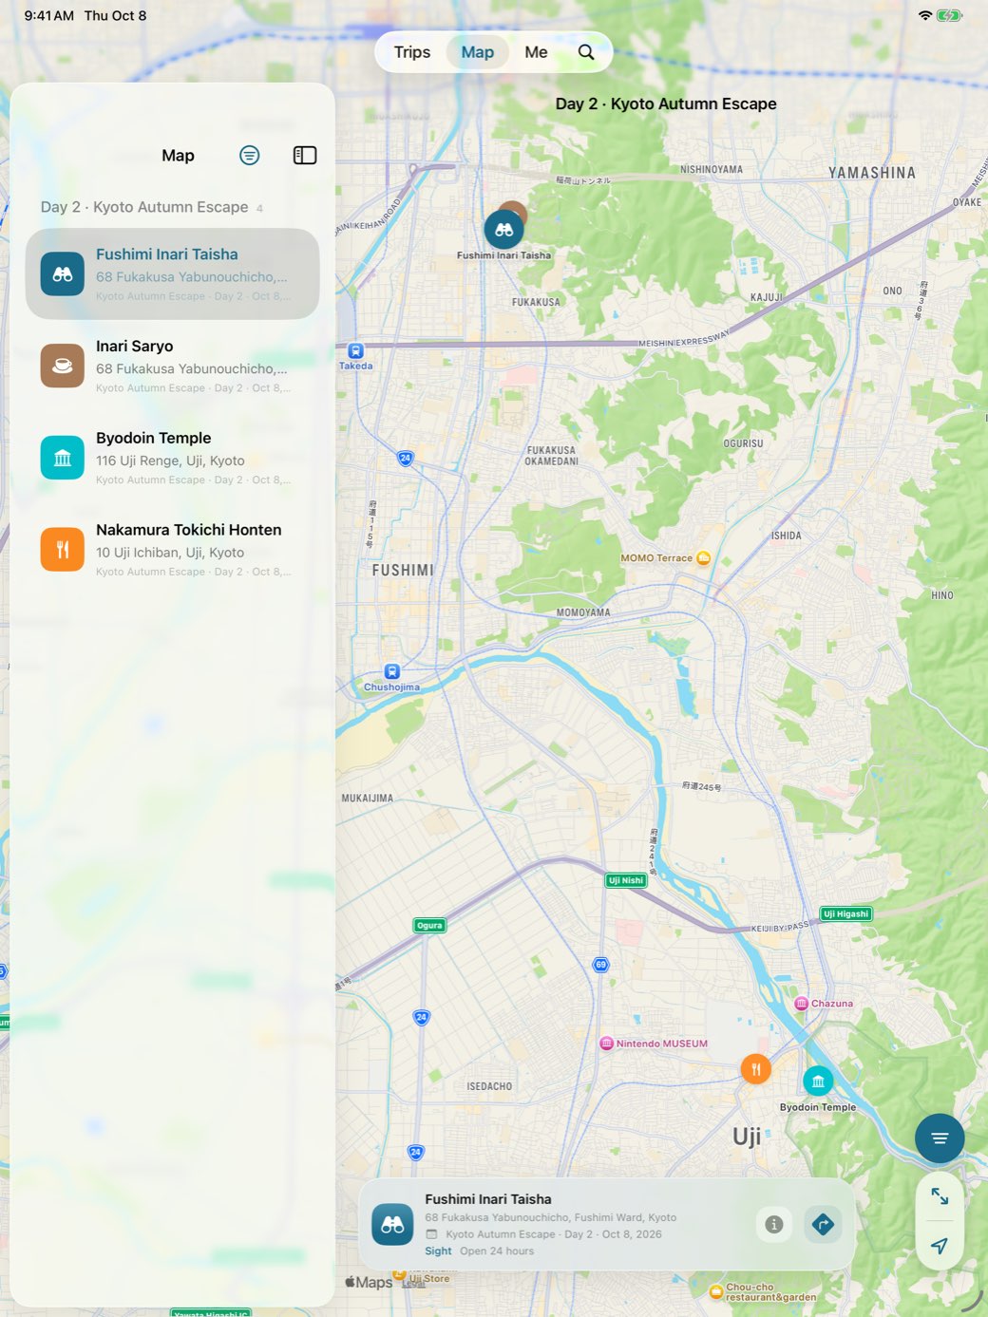Image resolution: width=988 pixels, height=1317 pixels.
Task: Open the round blue map filter button
Action: click(940, 1138)
